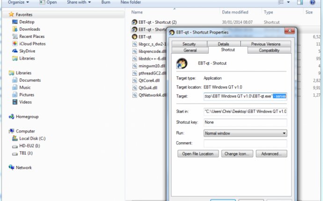Toggle the preview pane icon in Explorer toolbar
Screen dimensions: 323x201
tap(300, 2)
